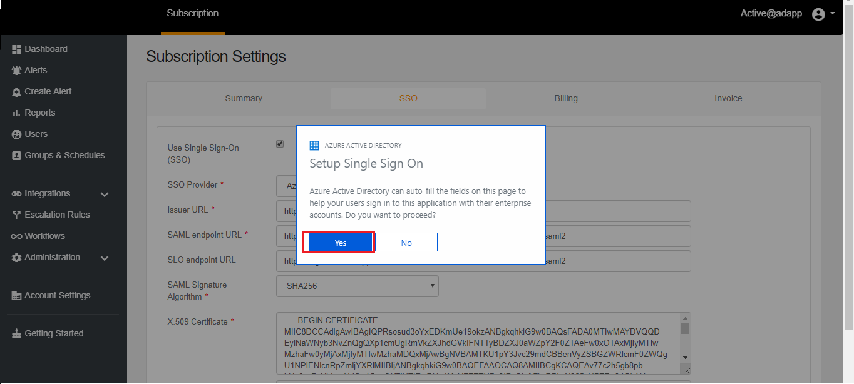Image resolution: width=854 pixels, height=384 pixels.
Task: Open the Users sidebar link
Action: click(x=36, y=134)
